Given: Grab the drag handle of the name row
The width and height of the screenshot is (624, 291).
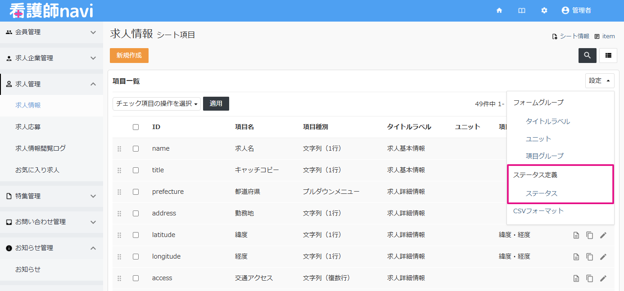Looking at the screenshot, I should click(119, 148).
